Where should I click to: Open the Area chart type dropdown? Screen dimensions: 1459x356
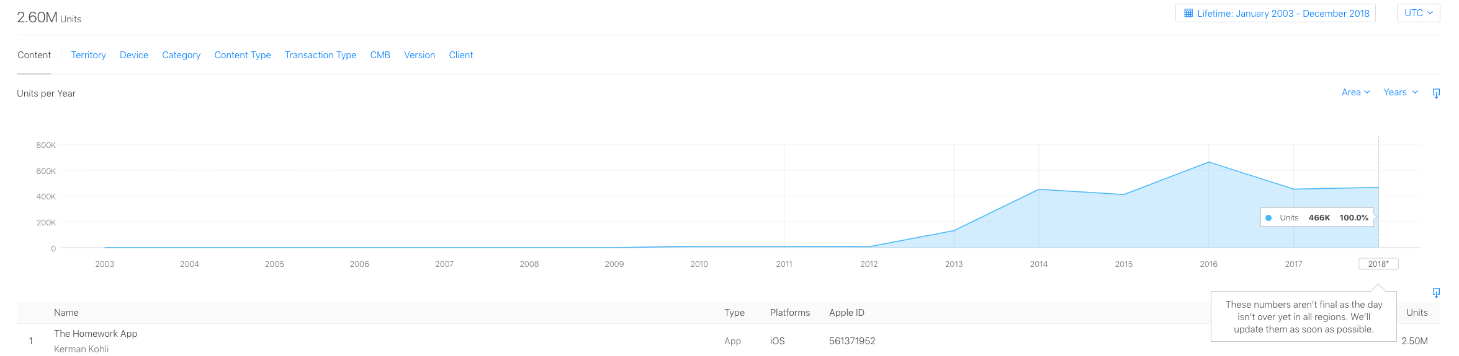coord(1355,92)
